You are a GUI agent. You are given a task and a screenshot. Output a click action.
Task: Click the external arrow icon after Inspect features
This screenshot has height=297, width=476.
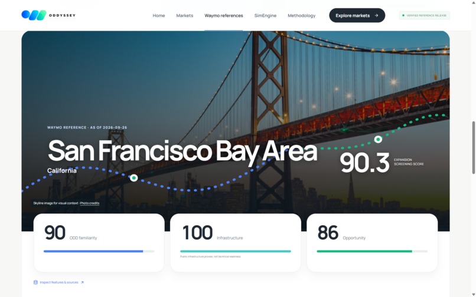pos(82,282)
